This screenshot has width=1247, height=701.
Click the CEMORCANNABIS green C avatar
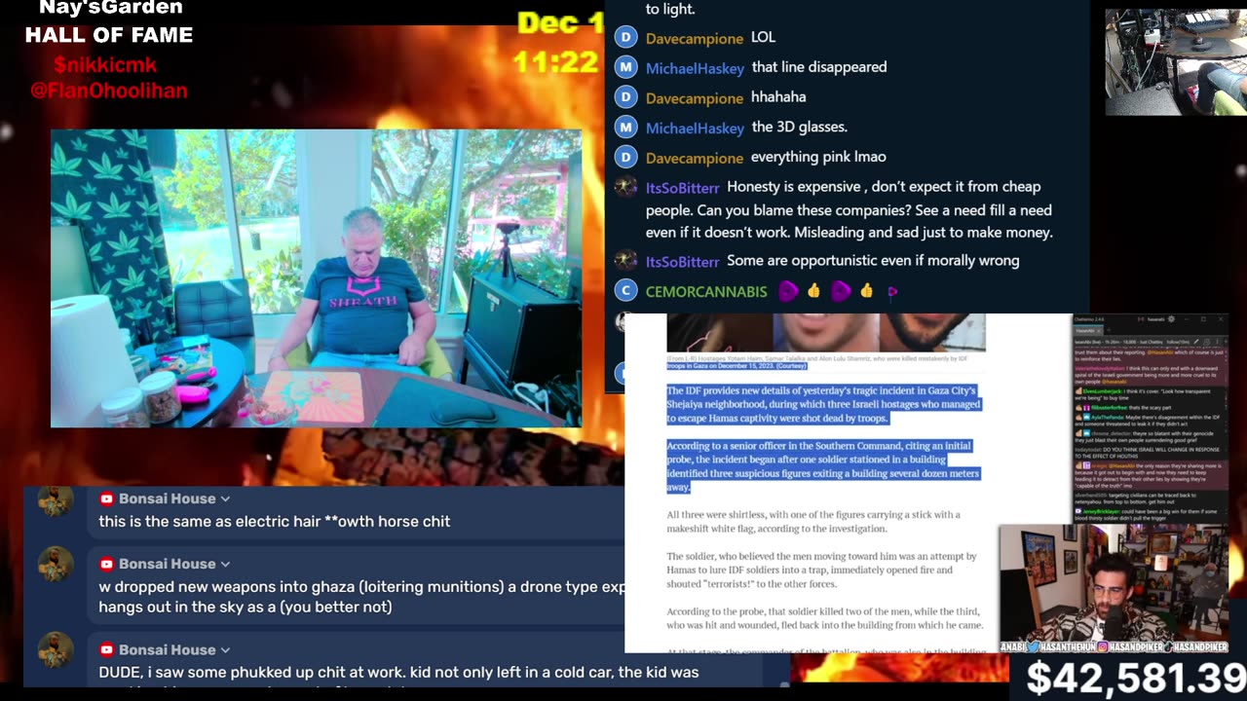pos(626,291)
